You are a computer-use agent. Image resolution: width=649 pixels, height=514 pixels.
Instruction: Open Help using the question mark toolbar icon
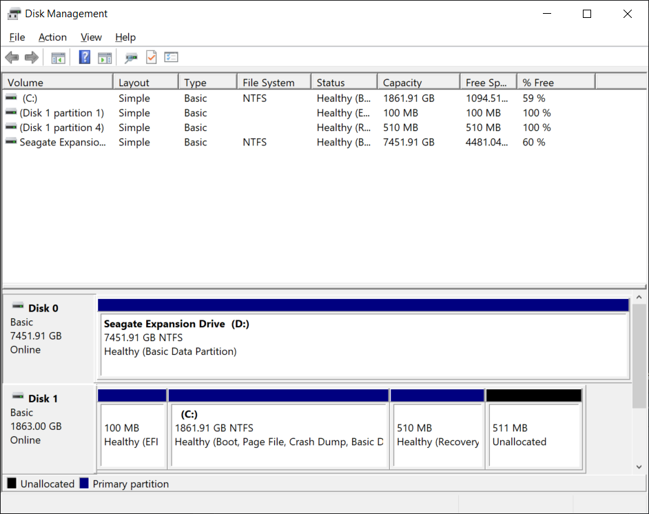click(x=84, y=57)
